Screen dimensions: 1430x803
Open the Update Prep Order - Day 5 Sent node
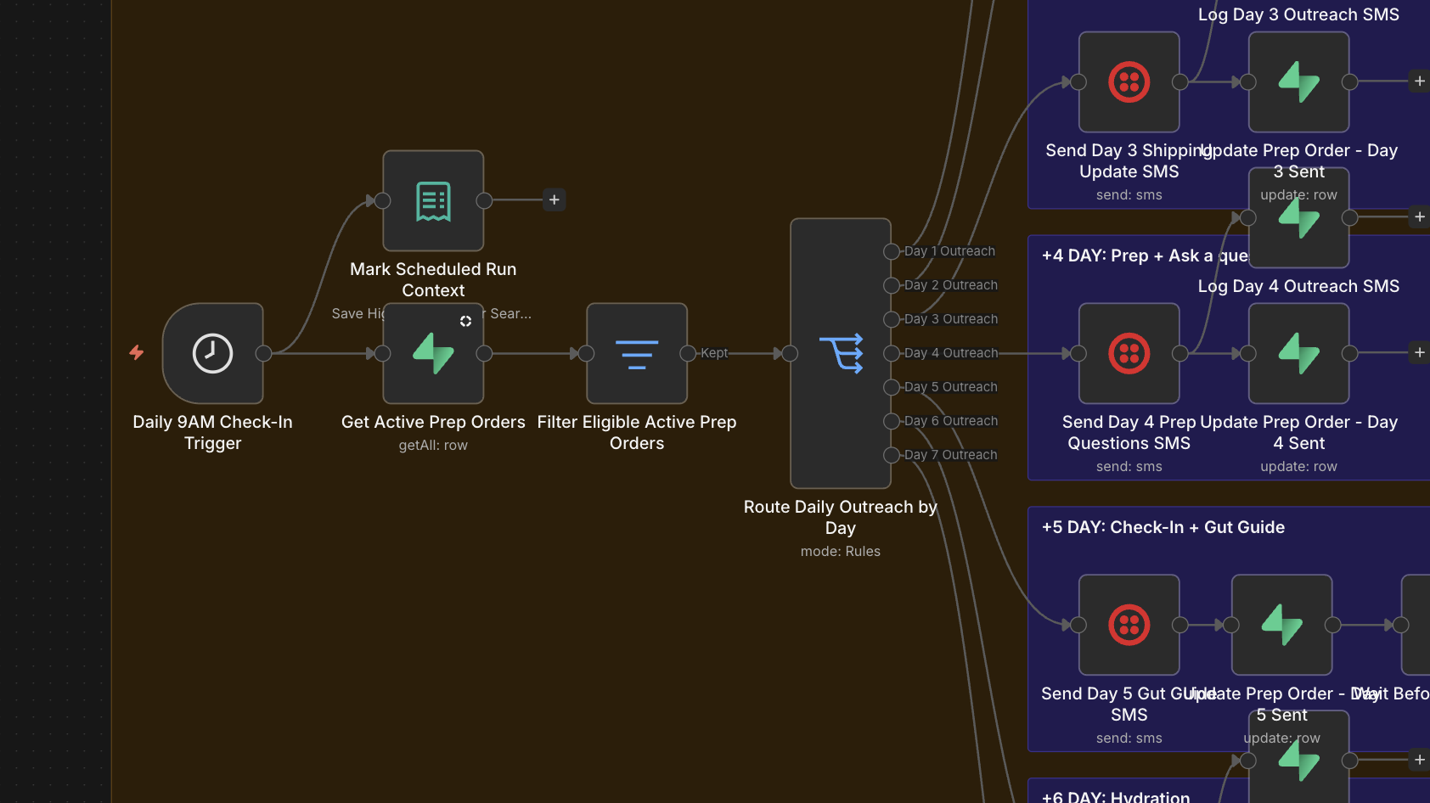pos(1282,625)
